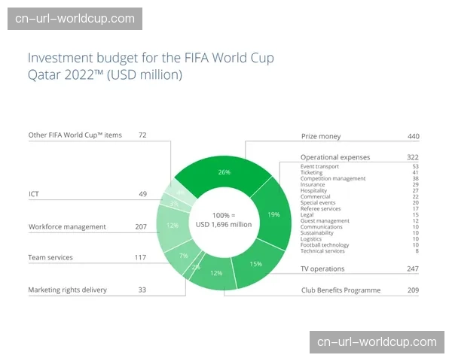Select the 'Hospitality' line item
452x361 pixels.
[313, 190]
